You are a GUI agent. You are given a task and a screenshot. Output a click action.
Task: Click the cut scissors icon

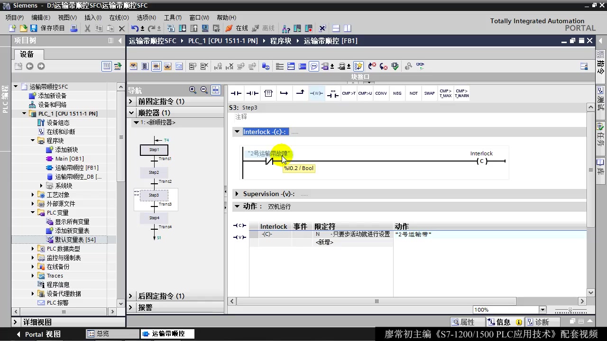coord(87,28)
